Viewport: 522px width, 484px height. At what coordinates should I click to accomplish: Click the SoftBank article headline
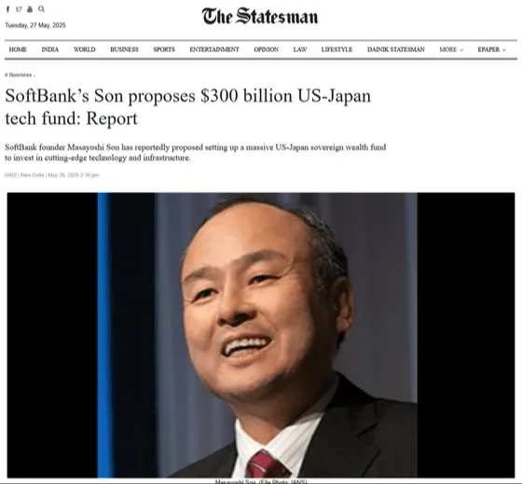pos(187,107)
